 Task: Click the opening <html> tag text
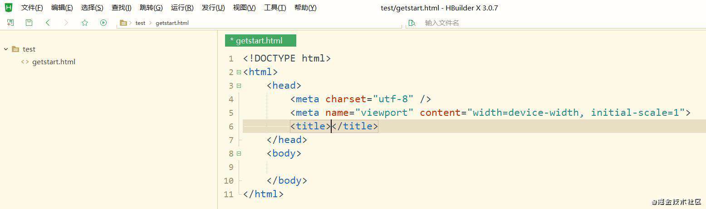(260, 72)
